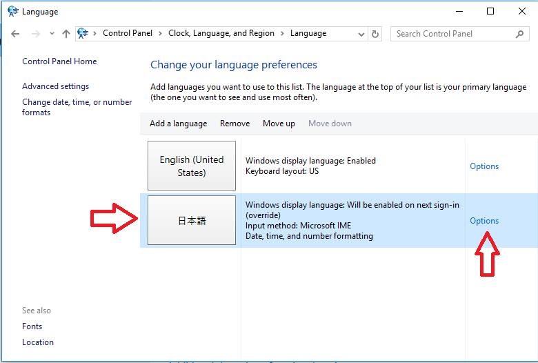Click the greyed Move down command
The width and height of the screenshot is (538, 363).
pos(330,124)
